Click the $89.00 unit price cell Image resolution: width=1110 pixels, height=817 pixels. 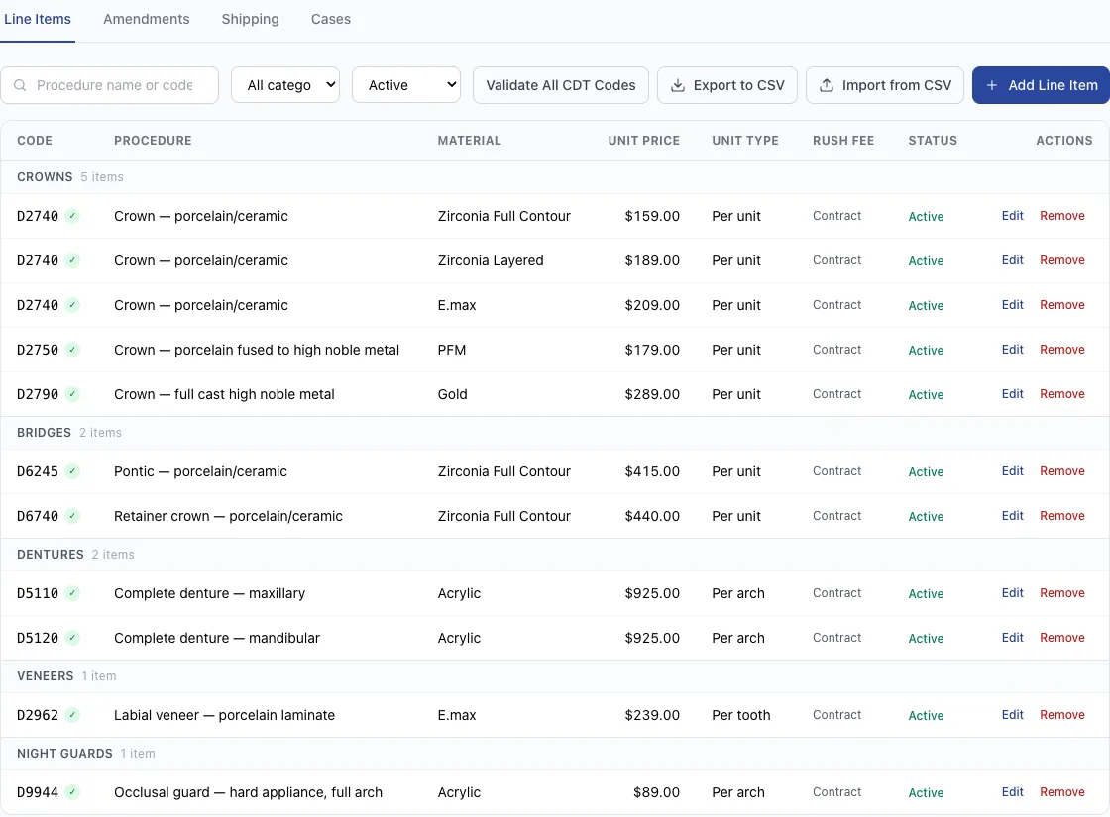[x=656, y=792]
